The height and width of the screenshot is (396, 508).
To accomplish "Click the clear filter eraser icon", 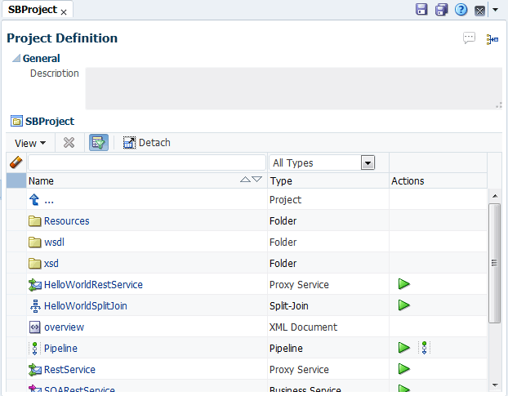I will tap(16, 162).
